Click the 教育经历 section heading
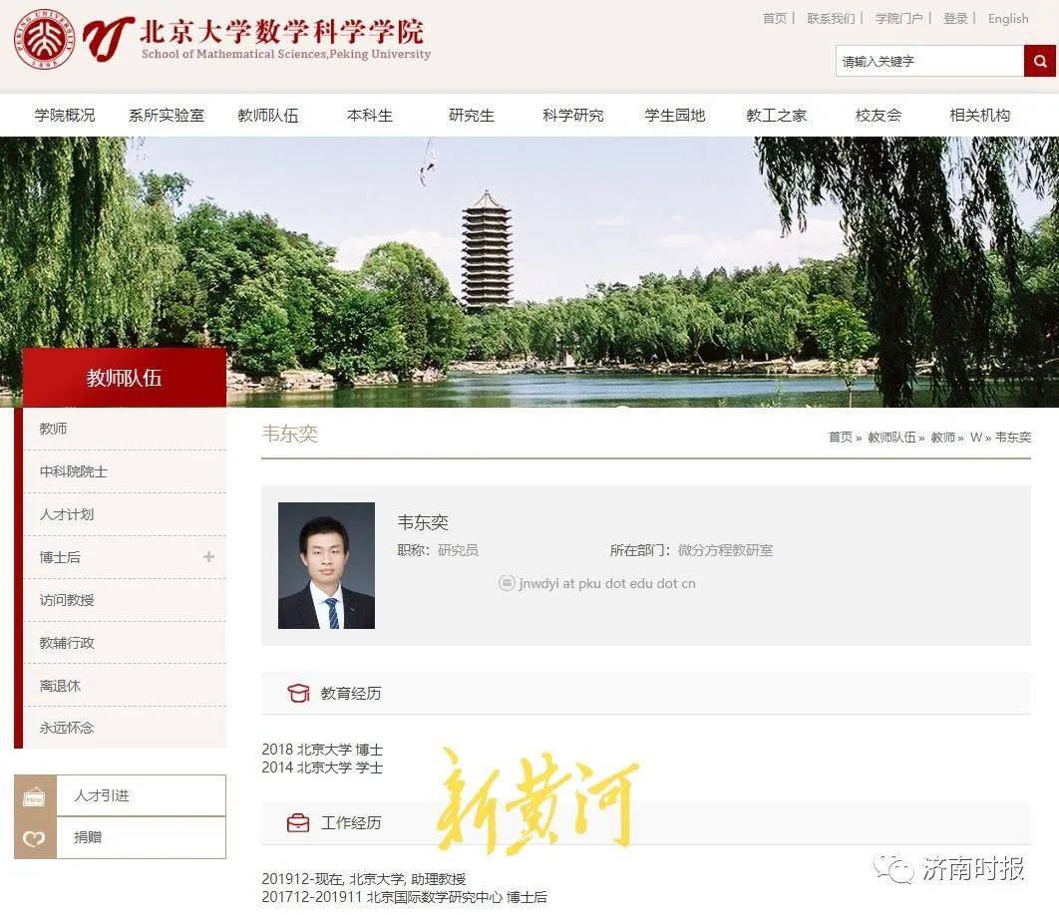This screenshot has width=1059, height=915. [351, 694]
